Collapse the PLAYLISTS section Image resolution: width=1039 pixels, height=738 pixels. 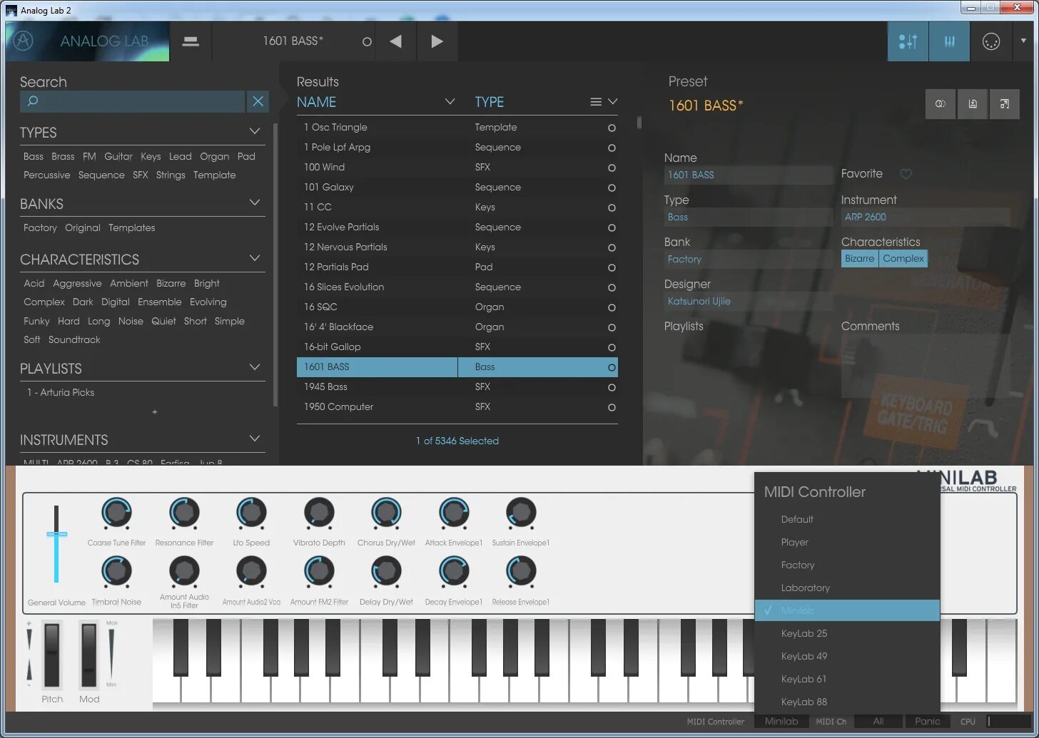coord(255,367)
